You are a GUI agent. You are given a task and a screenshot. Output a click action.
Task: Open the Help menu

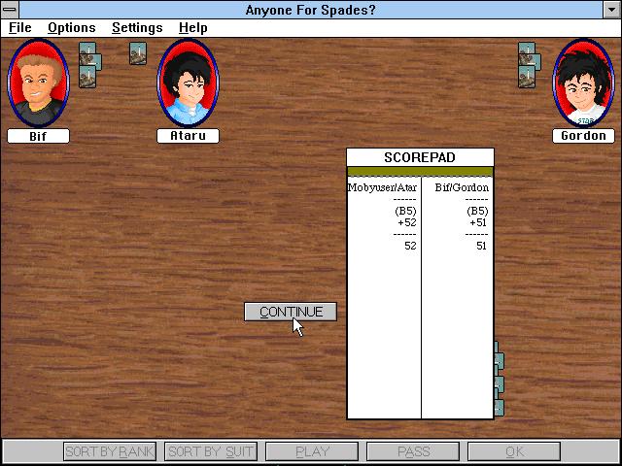(193, 28)
